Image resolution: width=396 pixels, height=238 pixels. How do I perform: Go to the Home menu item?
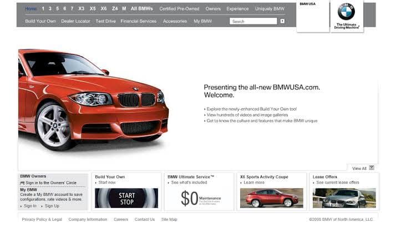[31, 9]
